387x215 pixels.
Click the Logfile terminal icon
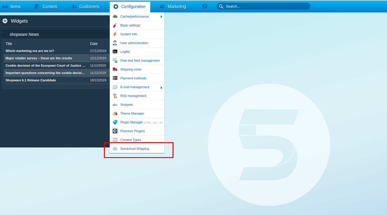tap(115, 52)
